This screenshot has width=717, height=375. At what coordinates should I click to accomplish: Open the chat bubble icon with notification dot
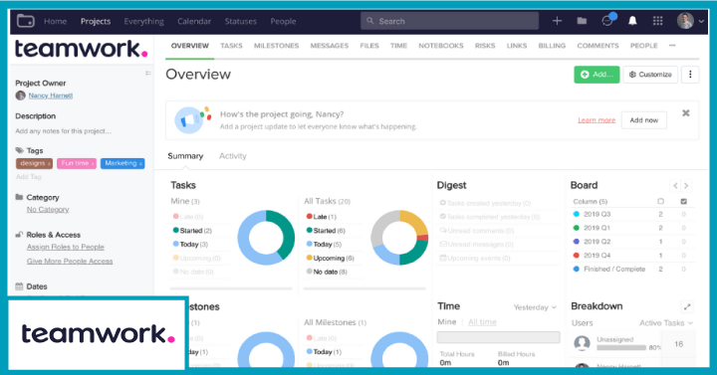coord(607,21)
